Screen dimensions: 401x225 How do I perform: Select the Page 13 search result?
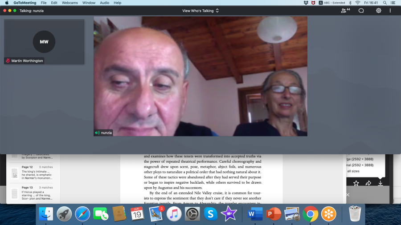coord(32,193)
